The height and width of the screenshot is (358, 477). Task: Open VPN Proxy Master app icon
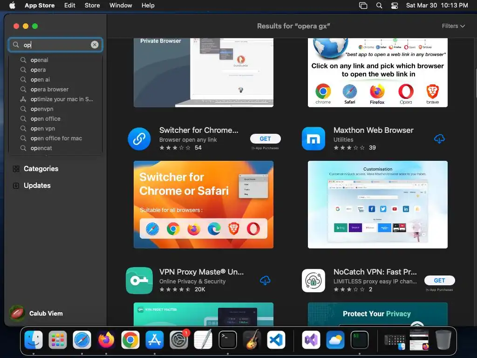139,280
